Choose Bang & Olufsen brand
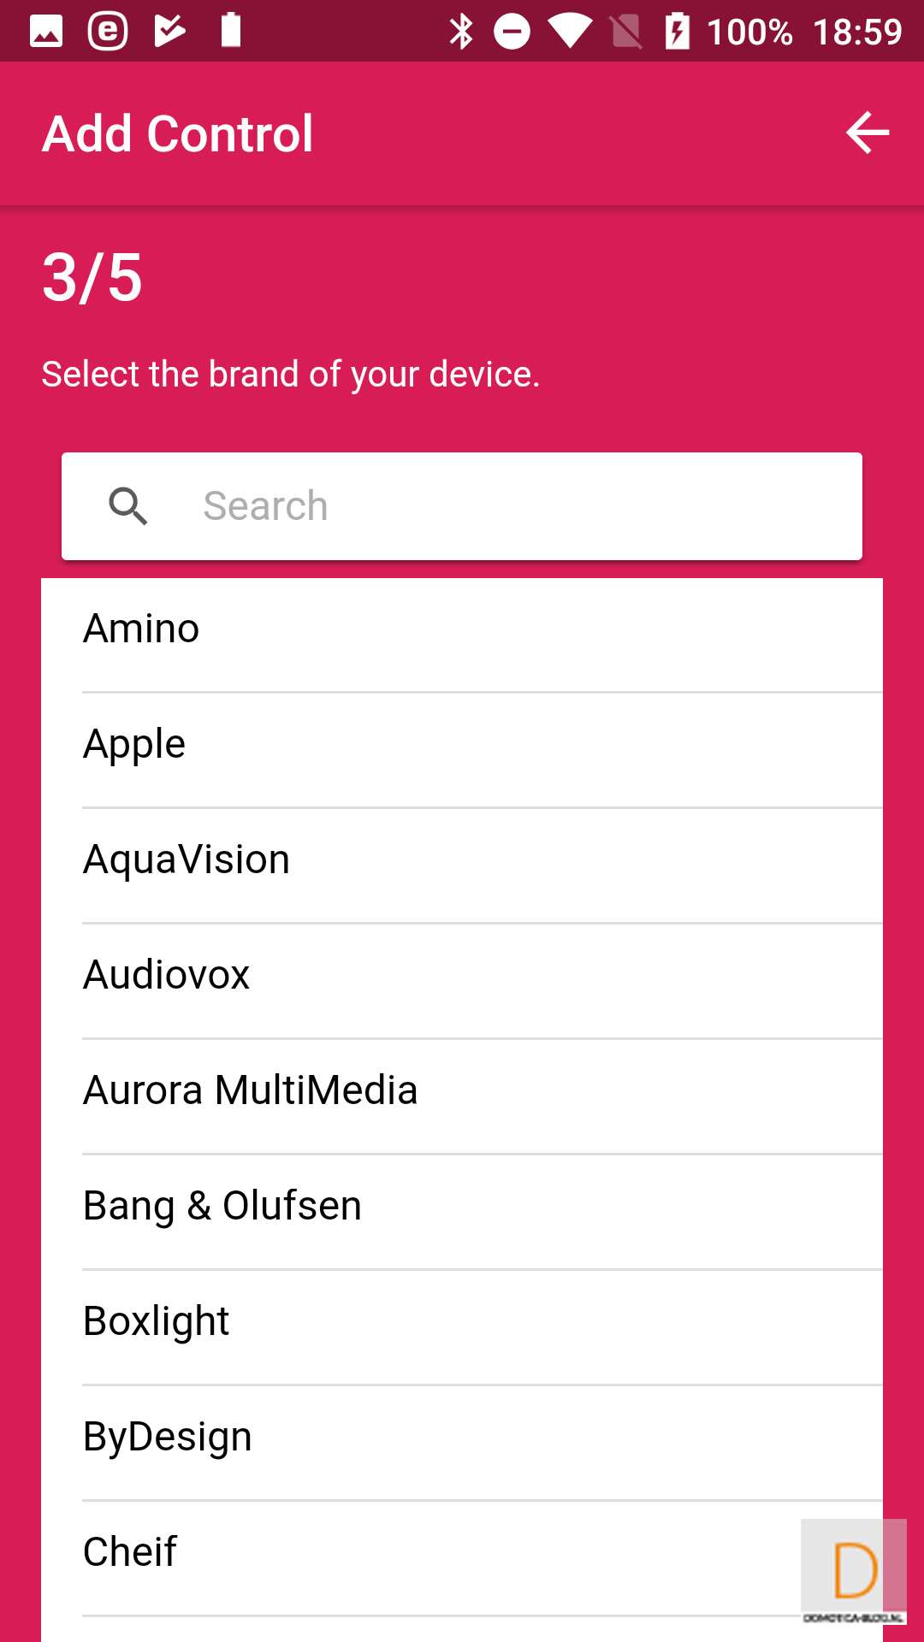Screen dimensions: 924x1642 pos(462,1207)
